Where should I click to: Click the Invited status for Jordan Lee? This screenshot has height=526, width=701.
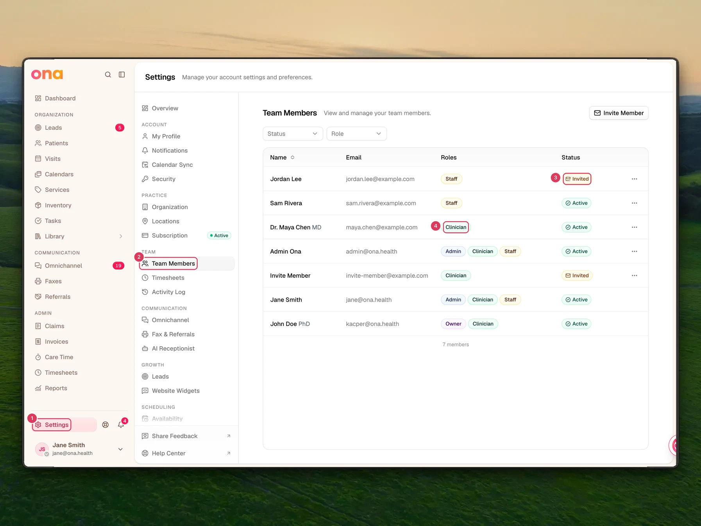point(577,179)
